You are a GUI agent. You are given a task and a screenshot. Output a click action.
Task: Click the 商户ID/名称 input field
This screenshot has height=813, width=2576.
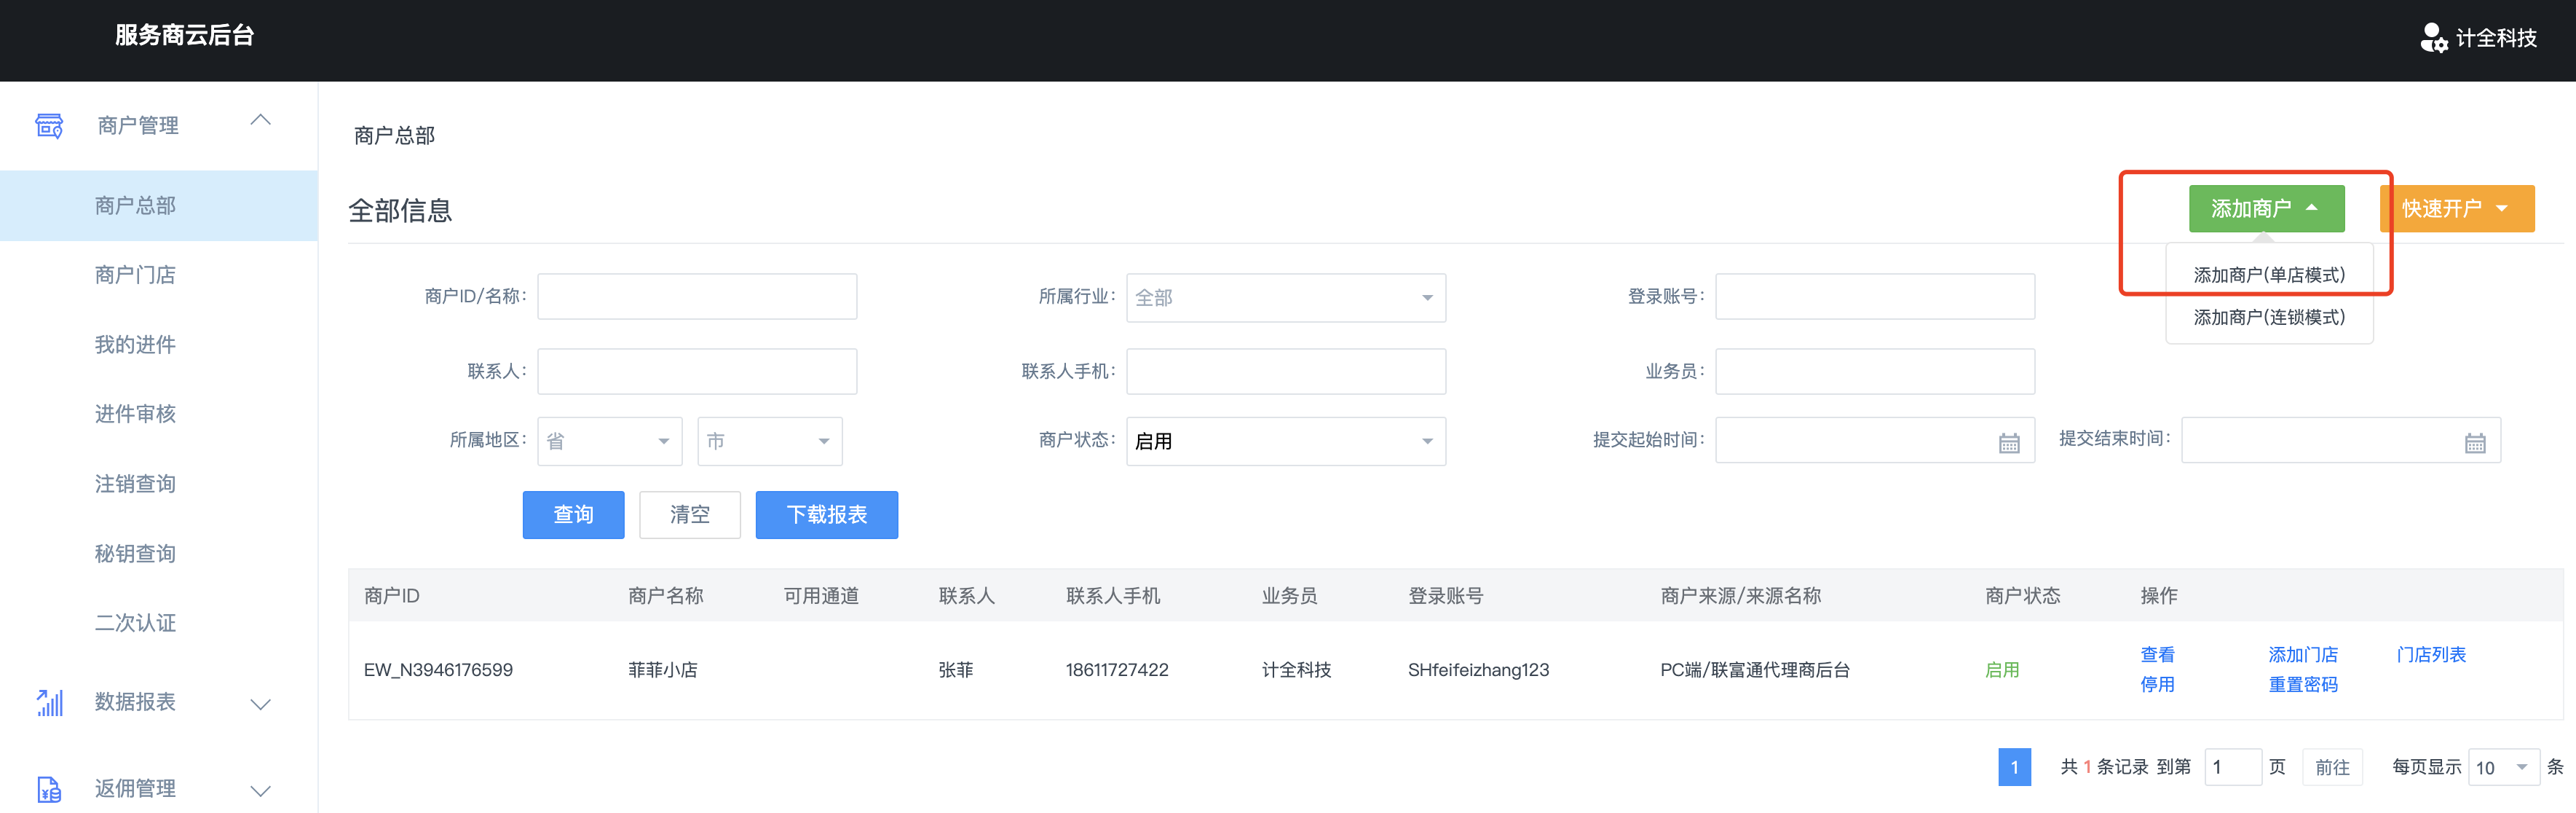(x=697, y=297)
